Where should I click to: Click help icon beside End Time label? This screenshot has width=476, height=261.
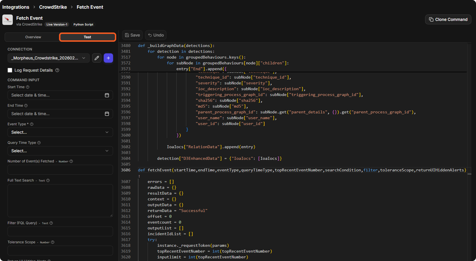pos(26,106)
